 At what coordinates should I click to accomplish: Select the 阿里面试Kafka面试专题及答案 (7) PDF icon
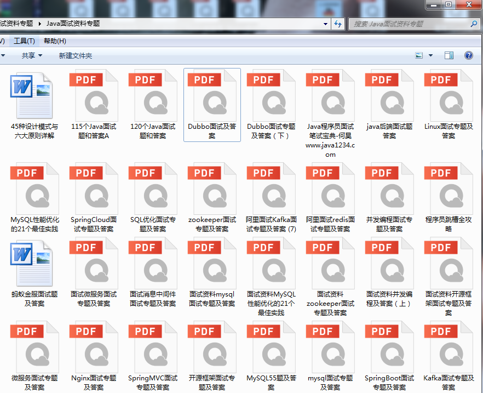coord(271,189)
